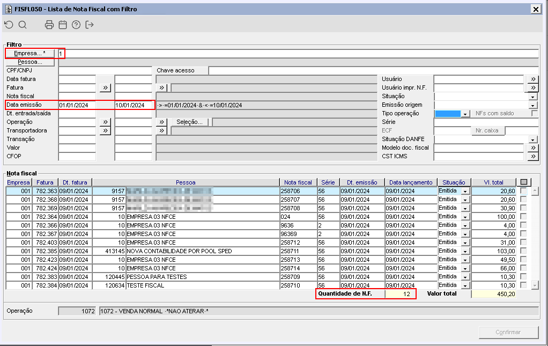Click the magnifier search toolbar icon
Screen dimensions: 548x346
23,25
